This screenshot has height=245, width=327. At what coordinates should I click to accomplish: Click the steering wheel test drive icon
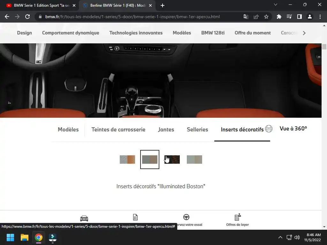click(186, 217)
